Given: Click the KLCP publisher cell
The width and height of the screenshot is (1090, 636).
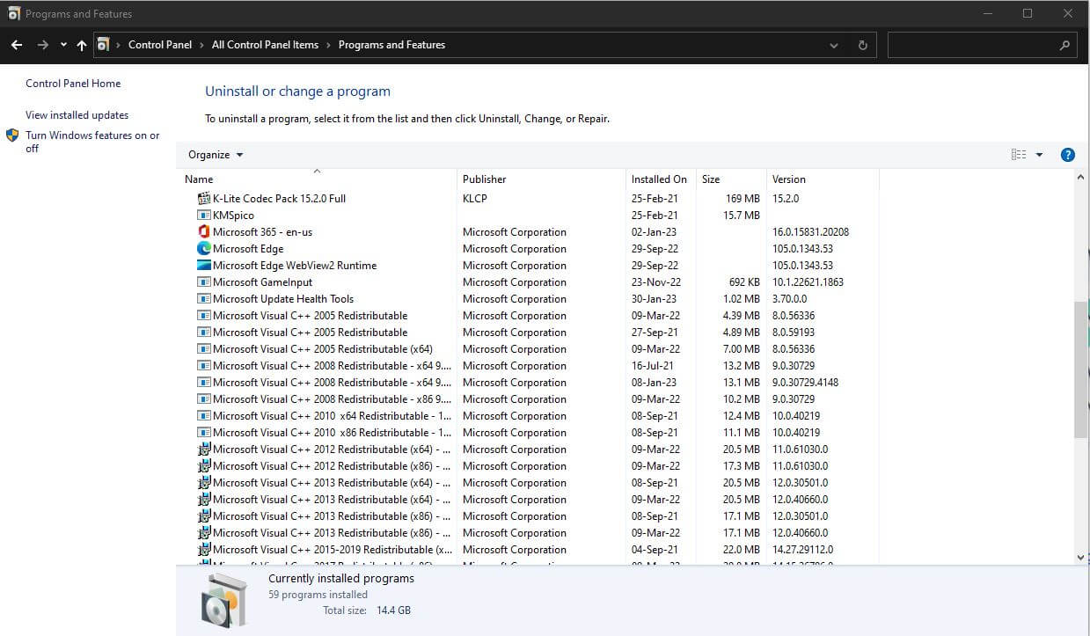Looking at the screenshot, I should (475, 199).
